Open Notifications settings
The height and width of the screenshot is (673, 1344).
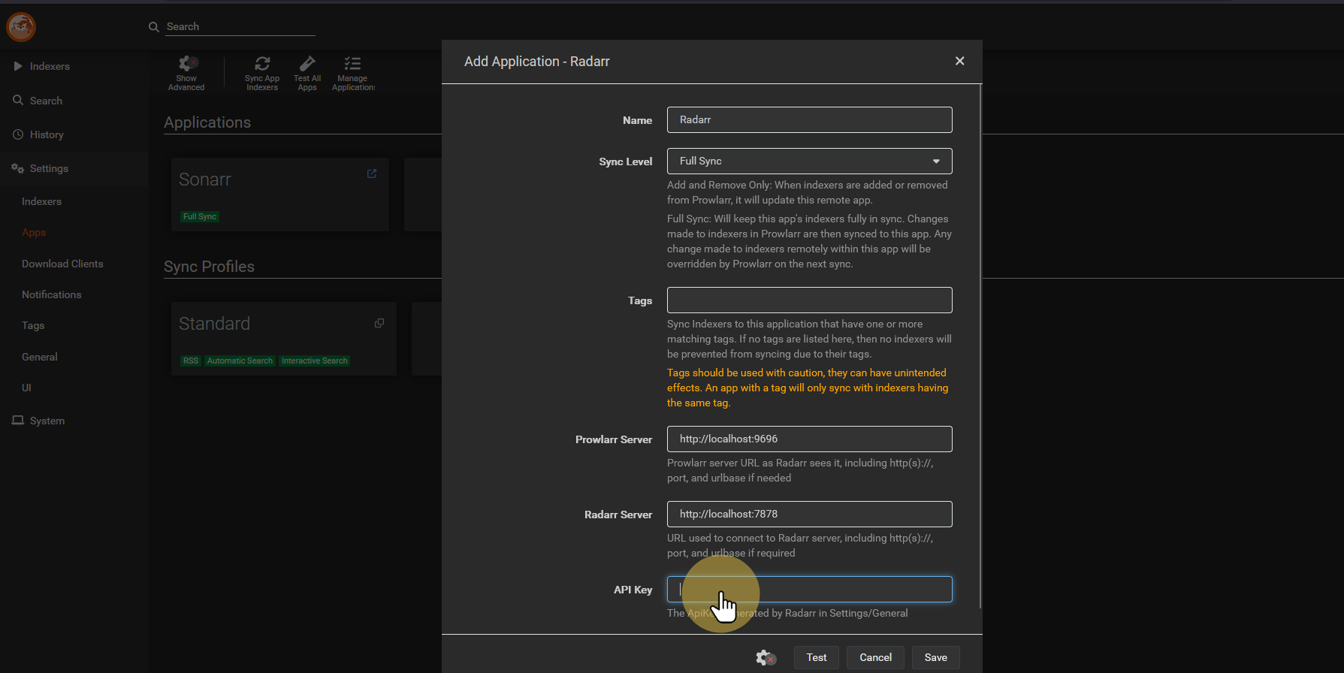[x=51, y=294]
